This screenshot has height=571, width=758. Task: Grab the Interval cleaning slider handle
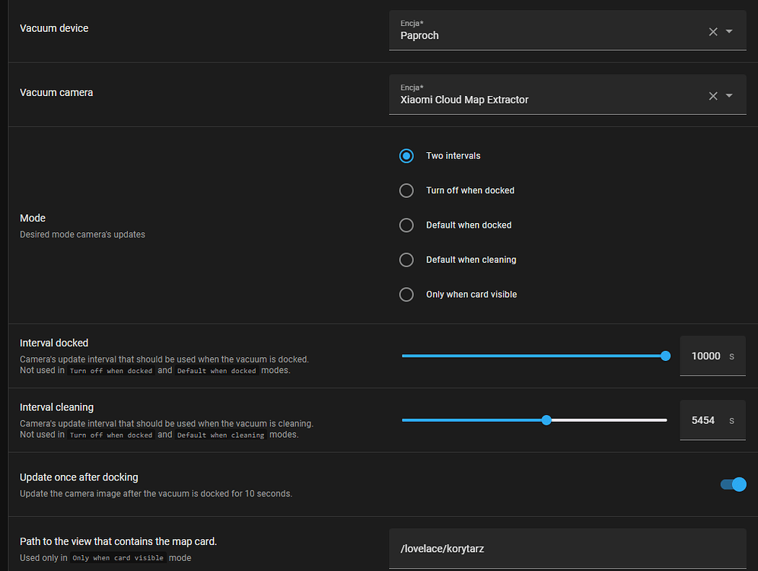[x=546, y=419]
